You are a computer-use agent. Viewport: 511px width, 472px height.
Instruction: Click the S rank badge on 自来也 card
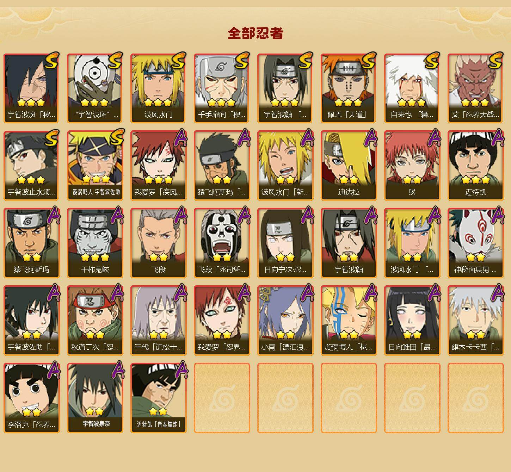point(432,61)
